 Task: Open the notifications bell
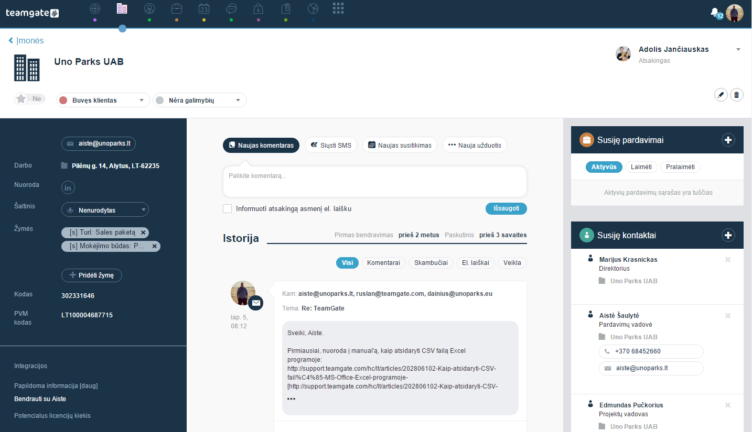point(715,13)
